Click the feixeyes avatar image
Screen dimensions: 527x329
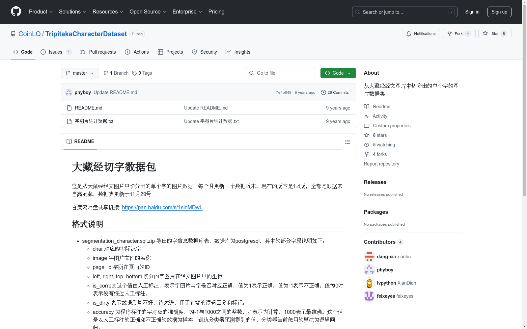pyautogui.click(x=369, y=296)
